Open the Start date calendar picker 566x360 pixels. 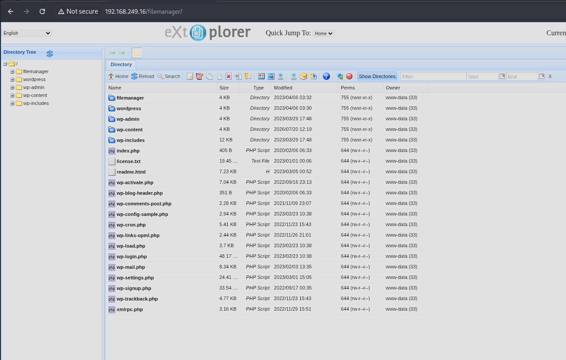click(x=502, y=76)
